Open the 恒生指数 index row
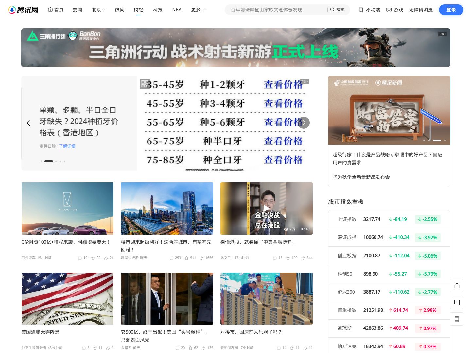Viewport: 471px width, 353px height. (389, 310)
